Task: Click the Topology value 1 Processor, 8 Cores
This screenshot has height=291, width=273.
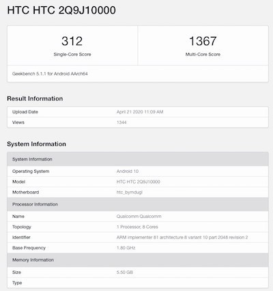Action: tap(137, 227)
